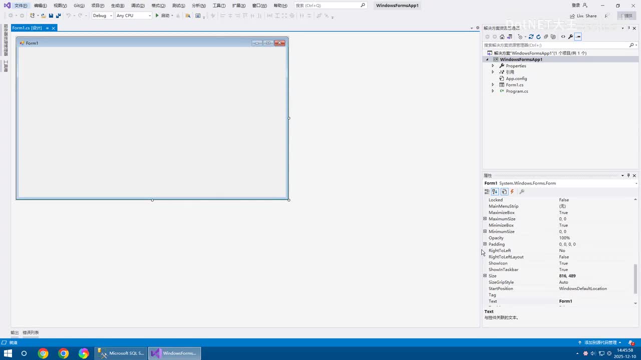Click the New Project toolbar icon
The height and width of the screenshot is (360, 641).
(33, 15)
